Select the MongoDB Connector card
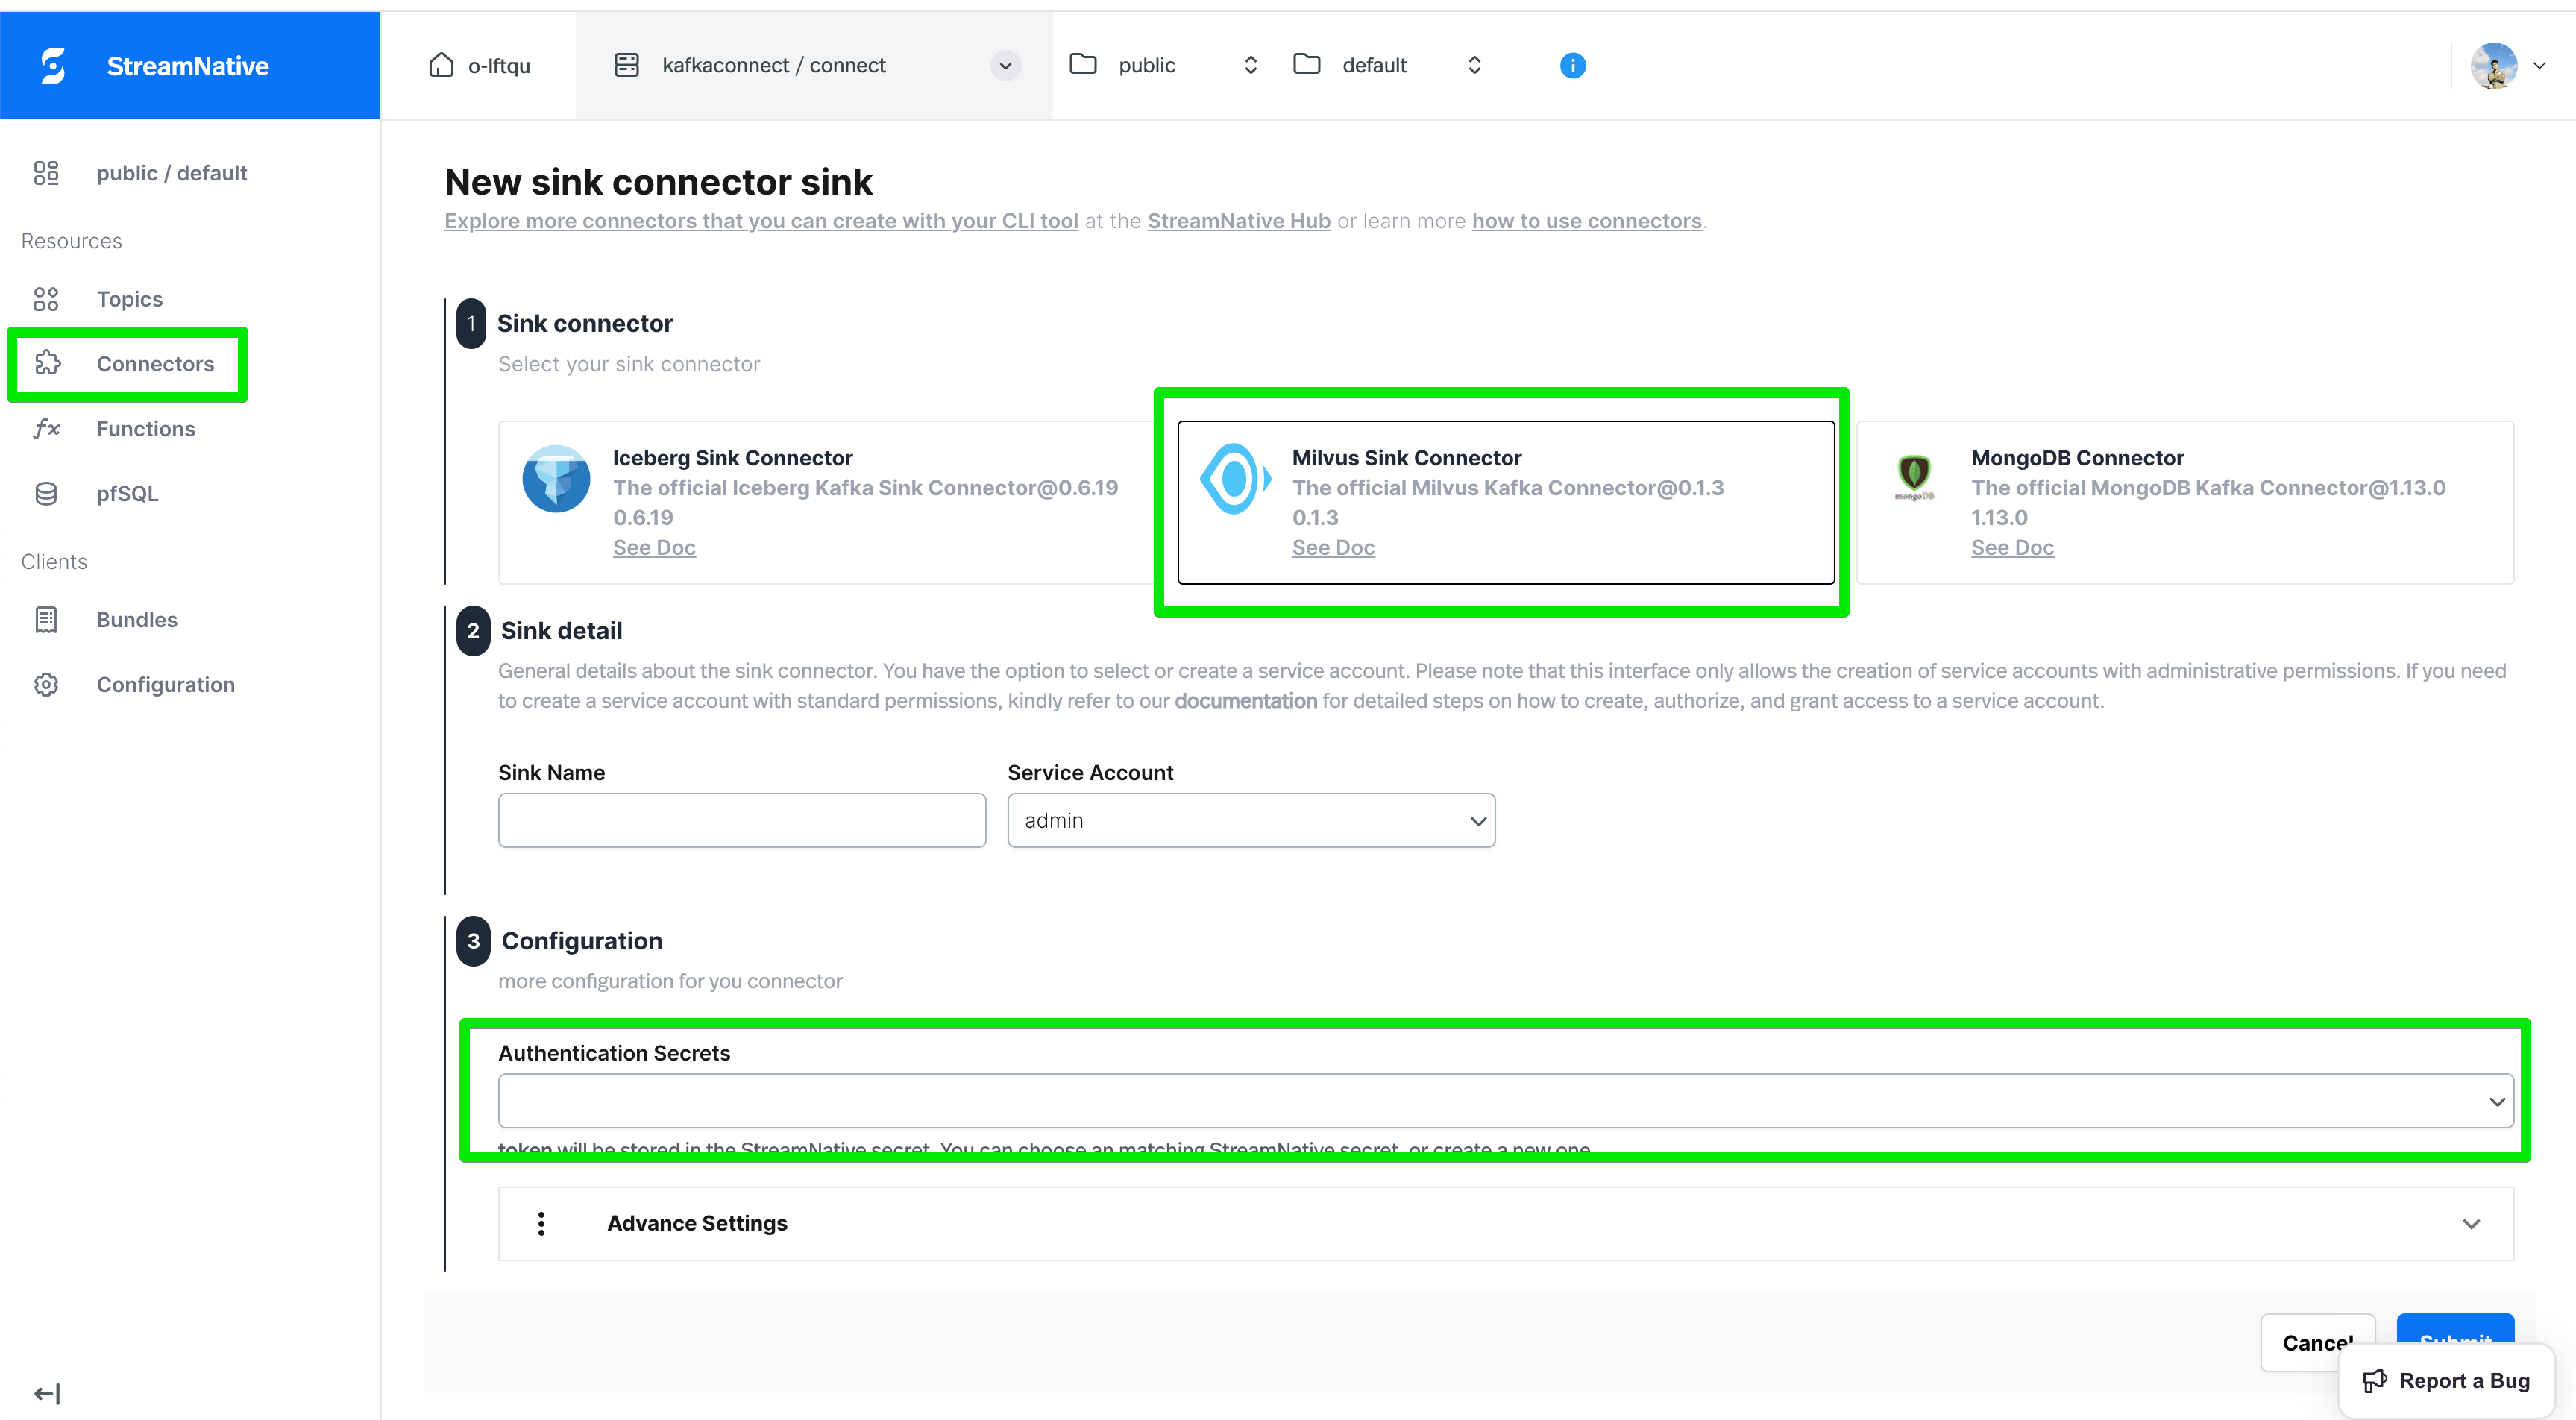This screenshot has width=2576, height=1420. 2185,502
